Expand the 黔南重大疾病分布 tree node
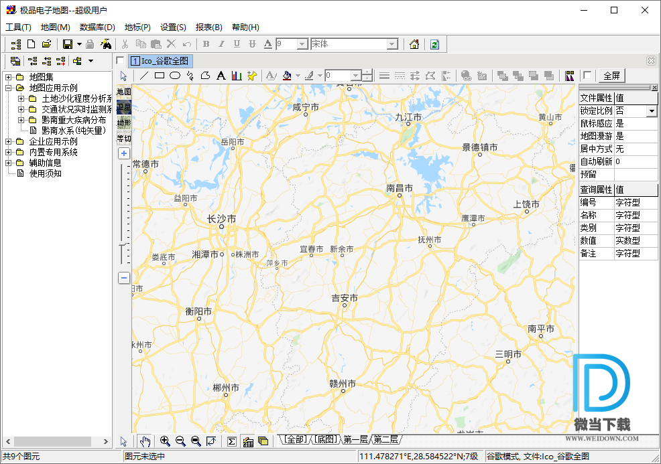The width and height of the screenshot is (661, 464). pos(21,120)
